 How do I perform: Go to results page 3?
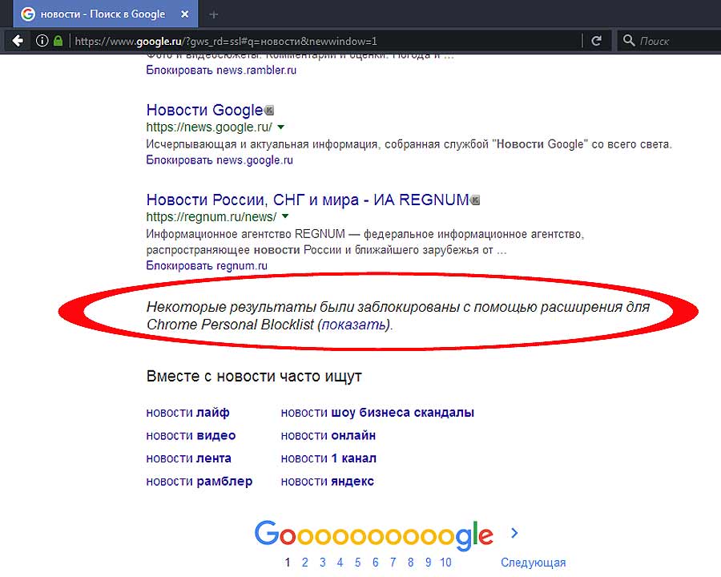click(323, 563)
